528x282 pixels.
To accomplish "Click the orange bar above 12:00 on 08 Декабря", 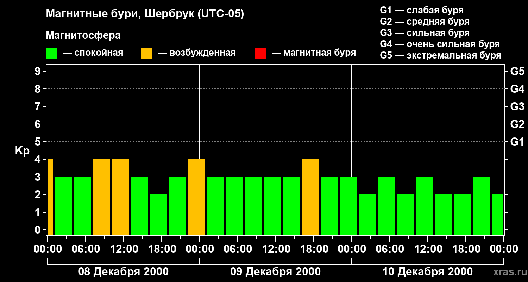I will tap(120, 197).
